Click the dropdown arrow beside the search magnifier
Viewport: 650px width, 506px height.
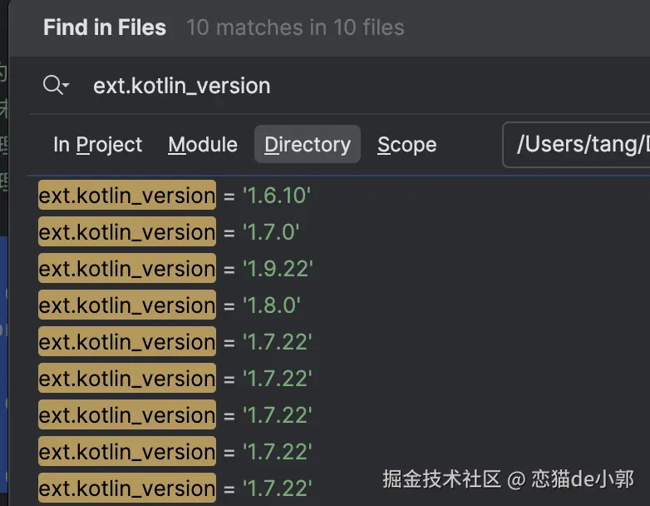click(x=66, y=87)
